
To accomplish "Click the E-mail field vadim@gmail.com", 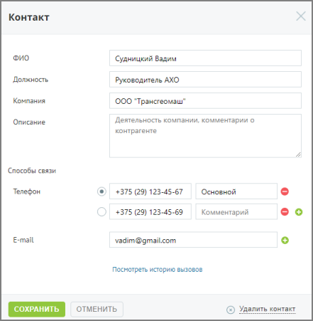I will [193, 240].
